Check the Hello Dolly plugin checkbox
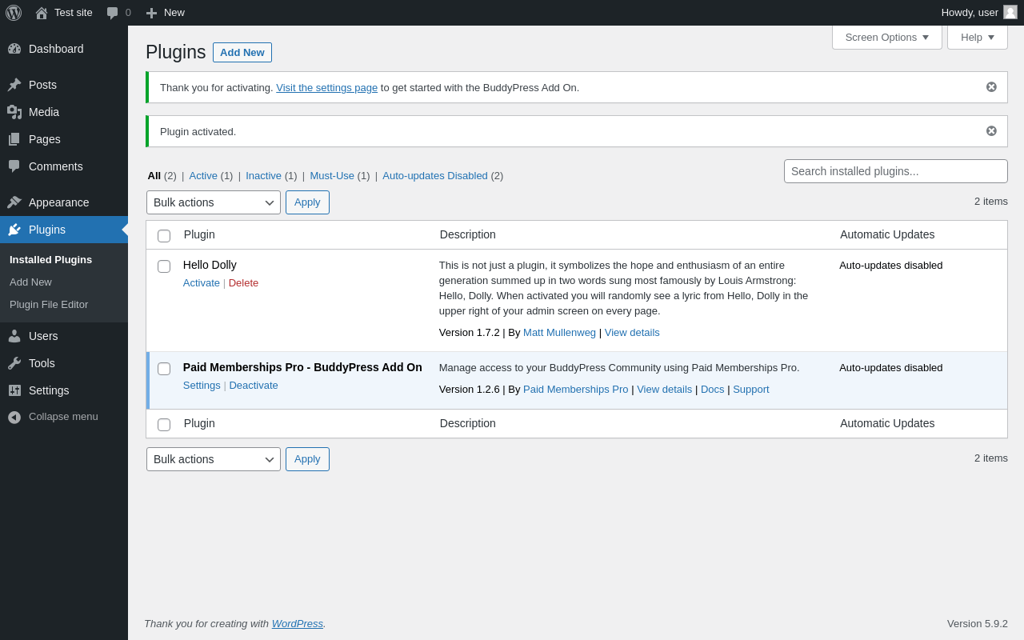 pyautogui.click(x=164, y=266)
